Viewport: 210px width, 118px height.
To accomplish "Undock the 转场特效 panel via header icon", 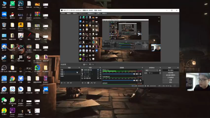I will click(x=160, y=68).
